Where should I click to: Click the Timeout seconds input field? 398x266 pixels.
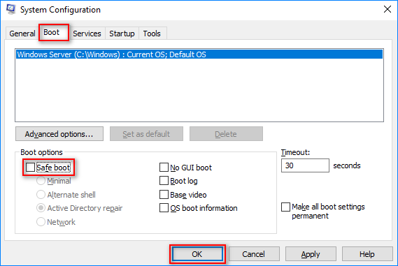(x=305, y=165)
